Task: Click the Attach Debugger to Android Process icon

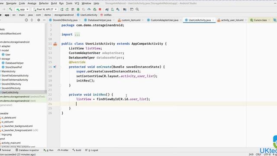Action: tap(95, 10)
